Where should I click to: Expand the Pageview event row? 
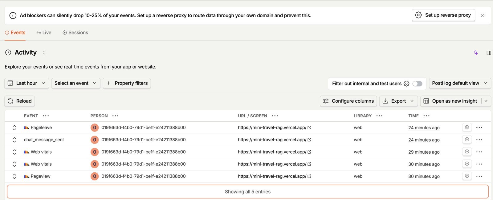coord(14,176)
